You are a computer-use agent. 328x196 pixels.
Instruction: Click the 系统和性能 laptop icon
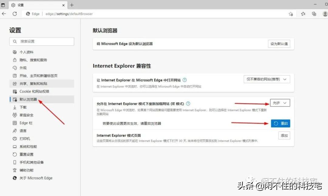coord(15,146)
